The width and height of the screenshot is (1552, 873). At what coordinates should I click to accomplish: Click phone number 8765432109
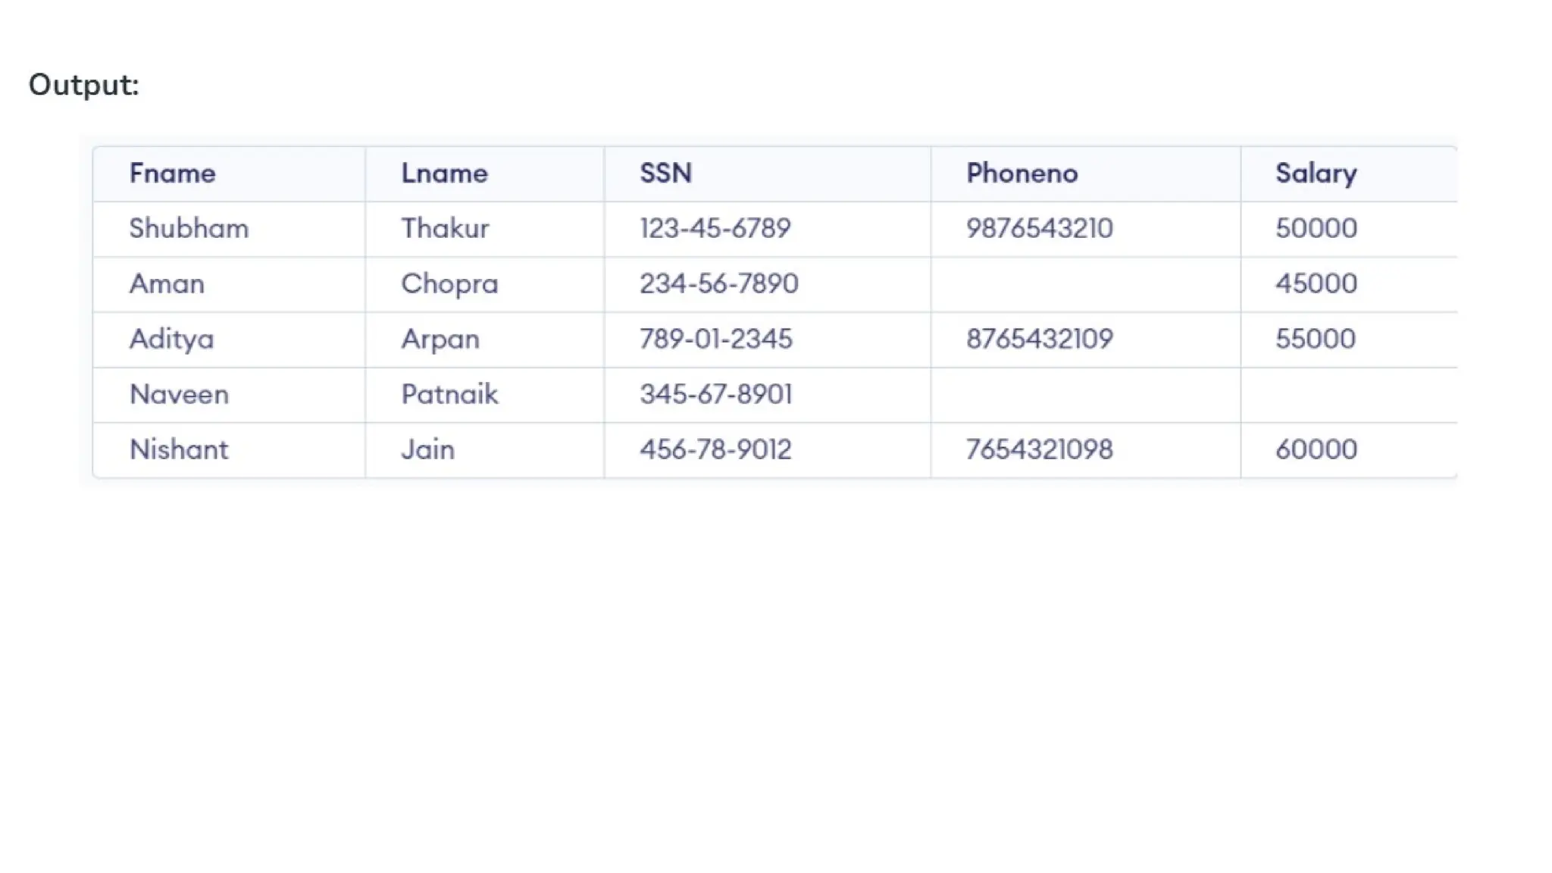1039,339
